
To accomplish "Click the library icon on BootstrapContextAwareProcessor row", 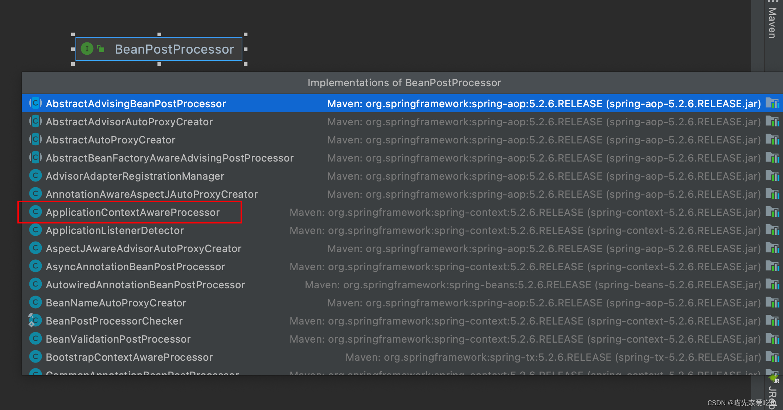I will (772, 357).
